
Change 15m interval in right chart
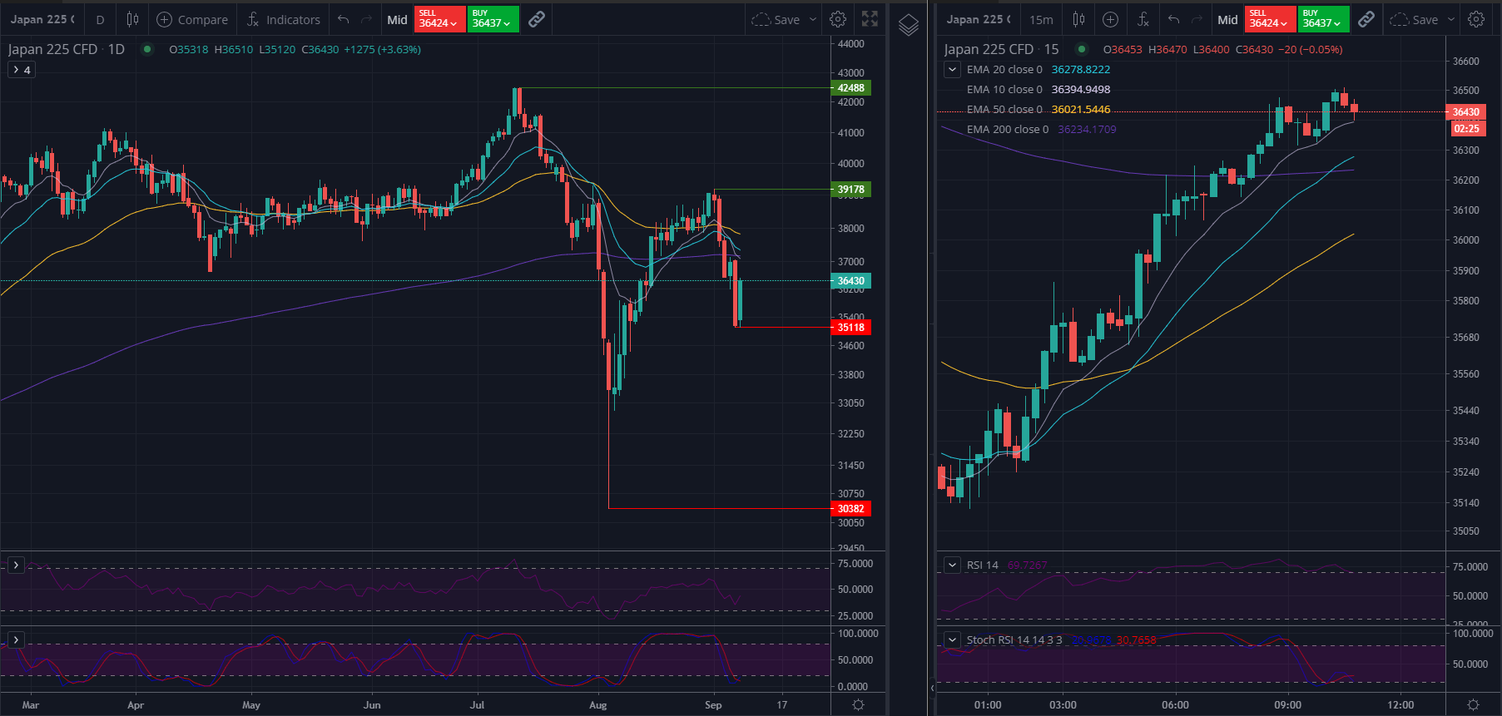[x=1041, y=19]
